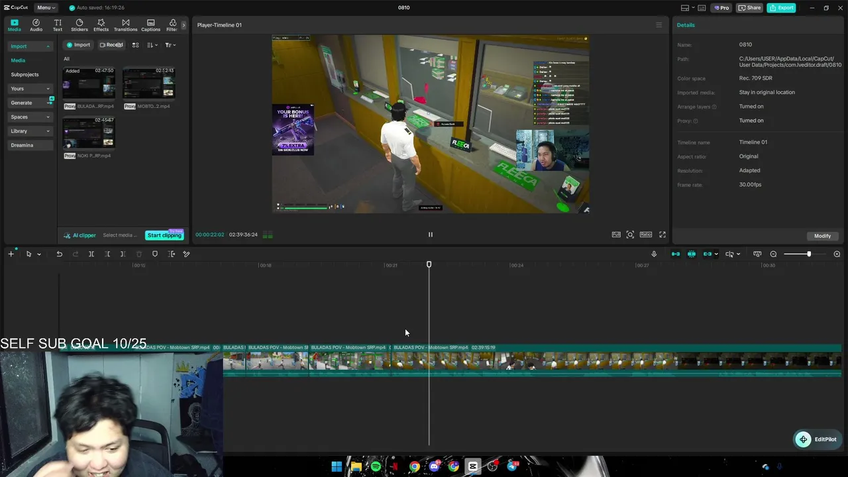Click the Share button
Viewport: 848px width, 477px height.
750,8
